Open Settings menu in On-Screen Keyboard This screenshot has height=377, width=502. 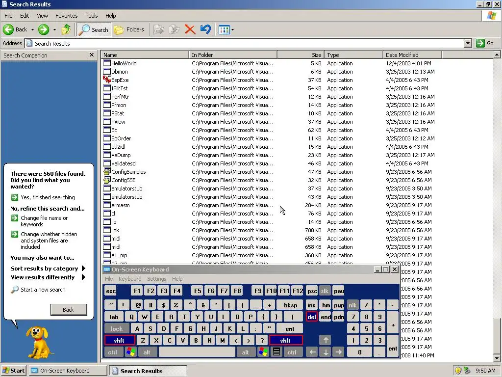[156, 279]
